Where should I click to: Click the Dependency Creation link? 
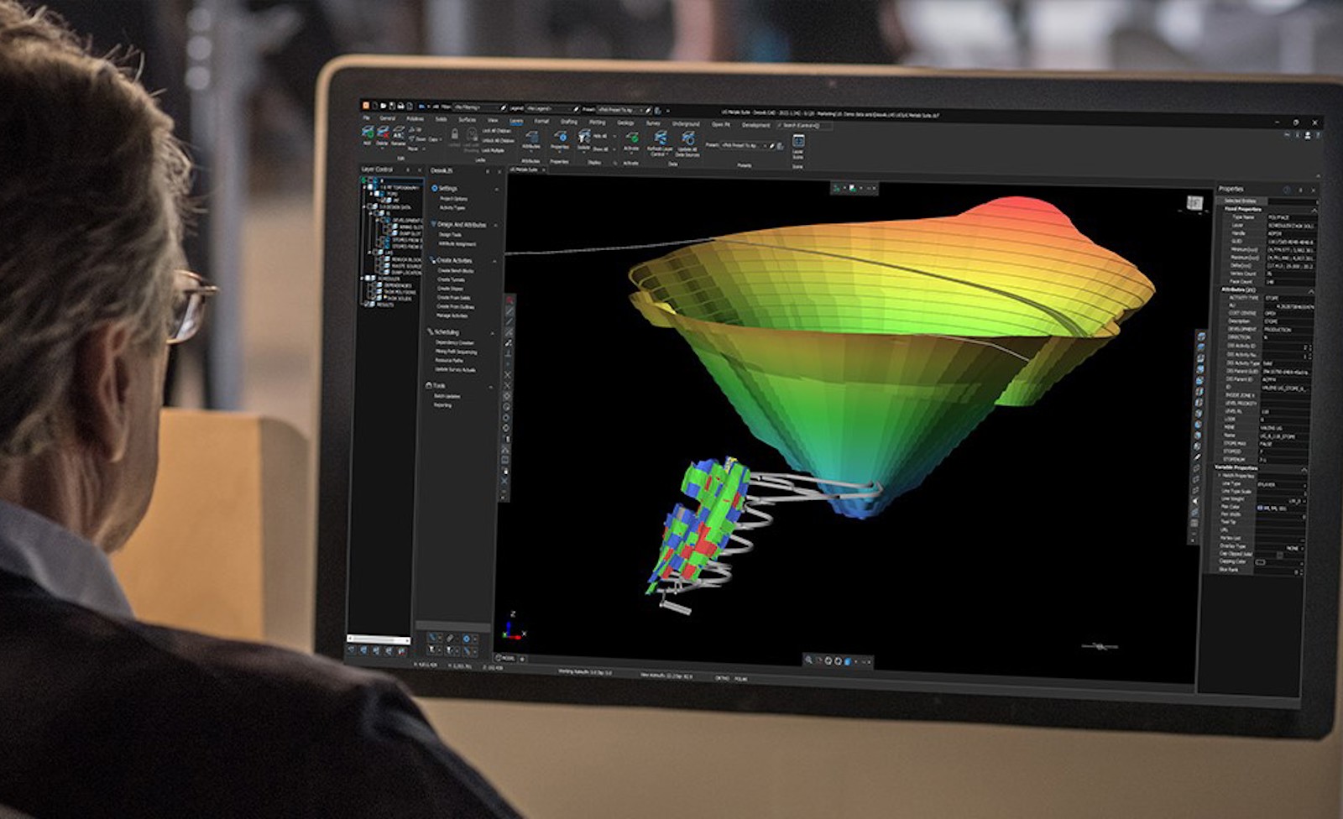pyautogui.click(x=455, y=342)
